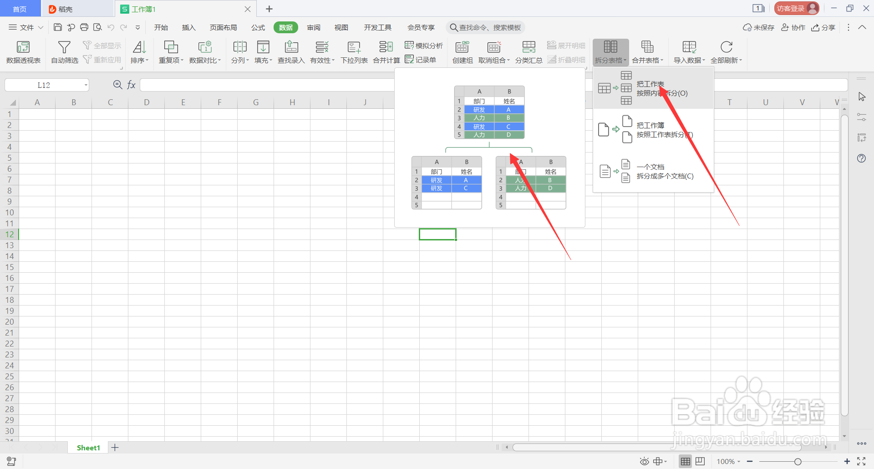
Task: Click the 分享 share button
Action: point(823,27)
